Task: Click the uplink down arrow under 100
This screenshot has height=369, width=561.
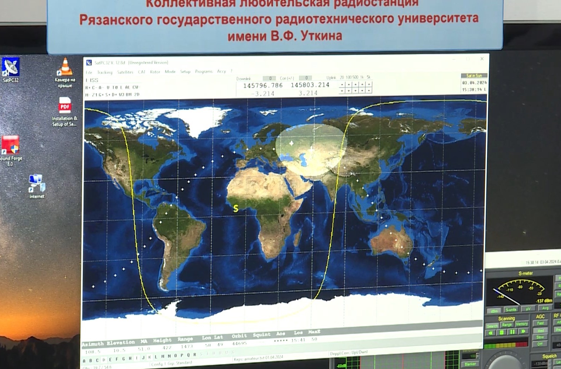Action: pos(349,91)
